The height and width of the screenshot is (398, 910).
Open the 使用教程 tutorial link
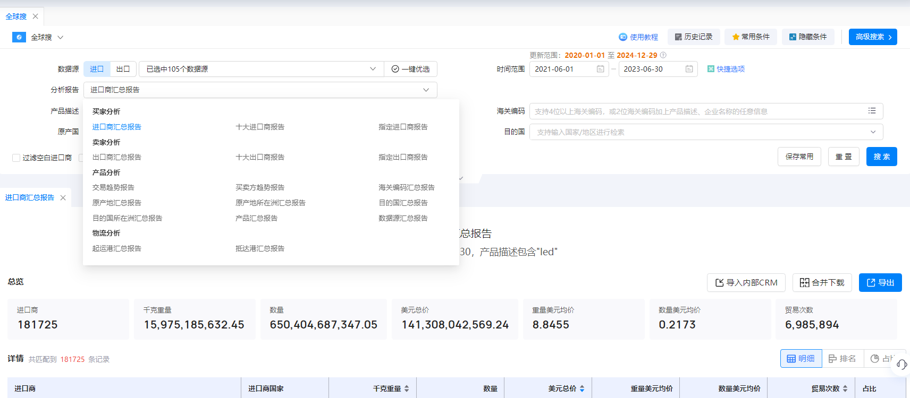point(638,37)
